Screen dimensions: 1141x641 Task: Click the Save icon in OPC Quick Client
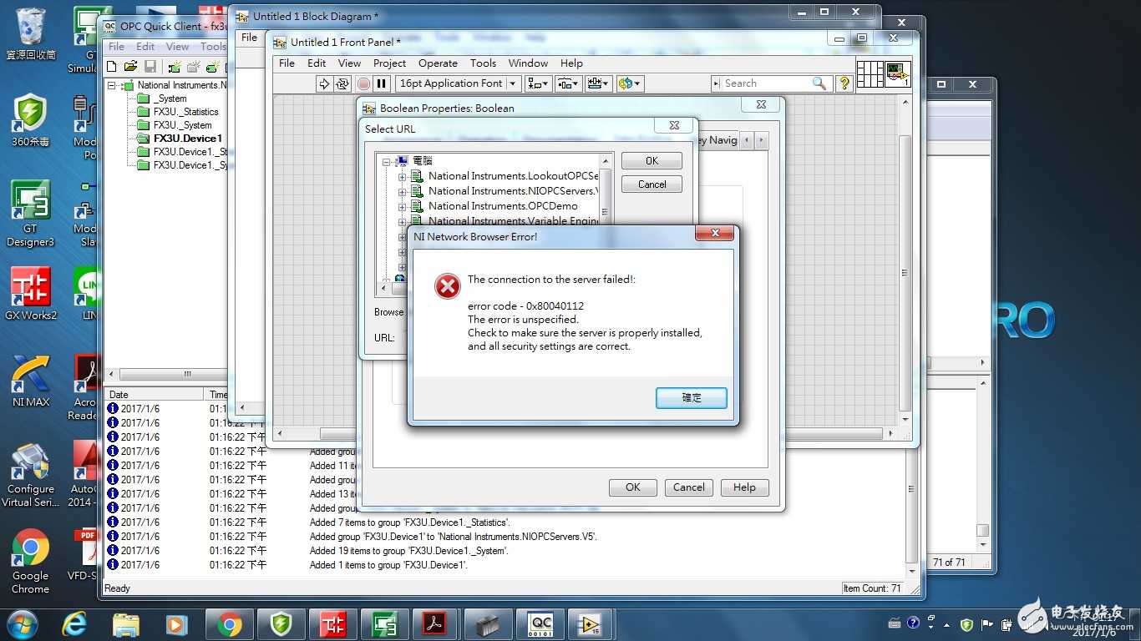coord(150,67)
